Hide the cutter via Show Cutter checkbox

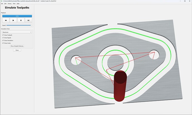(3, 43)
